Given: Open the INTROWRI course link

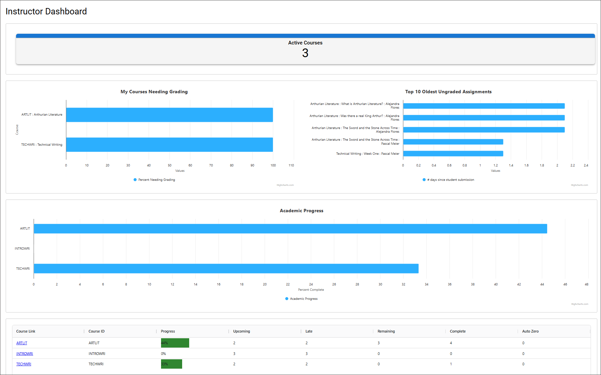Looking at the screenshot, I should (24, 353).
